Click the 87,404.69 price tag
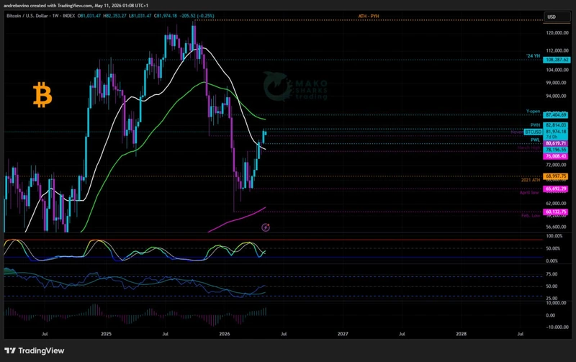Viewport: 576px width, 362px height. point(555,115)
